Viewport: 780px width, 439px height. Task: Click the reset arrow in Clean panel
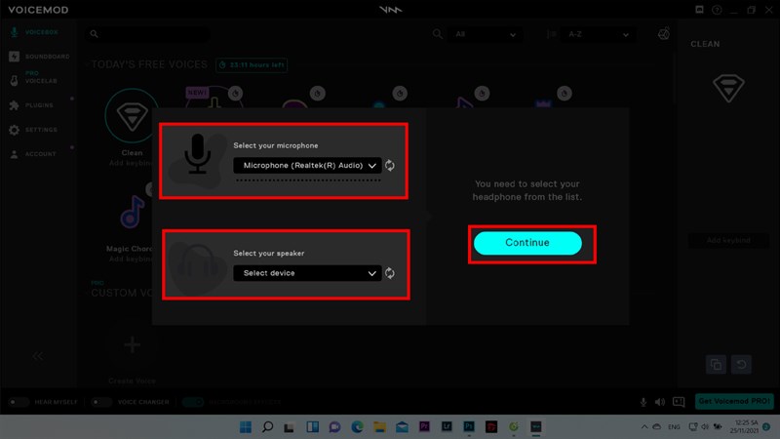741,364
